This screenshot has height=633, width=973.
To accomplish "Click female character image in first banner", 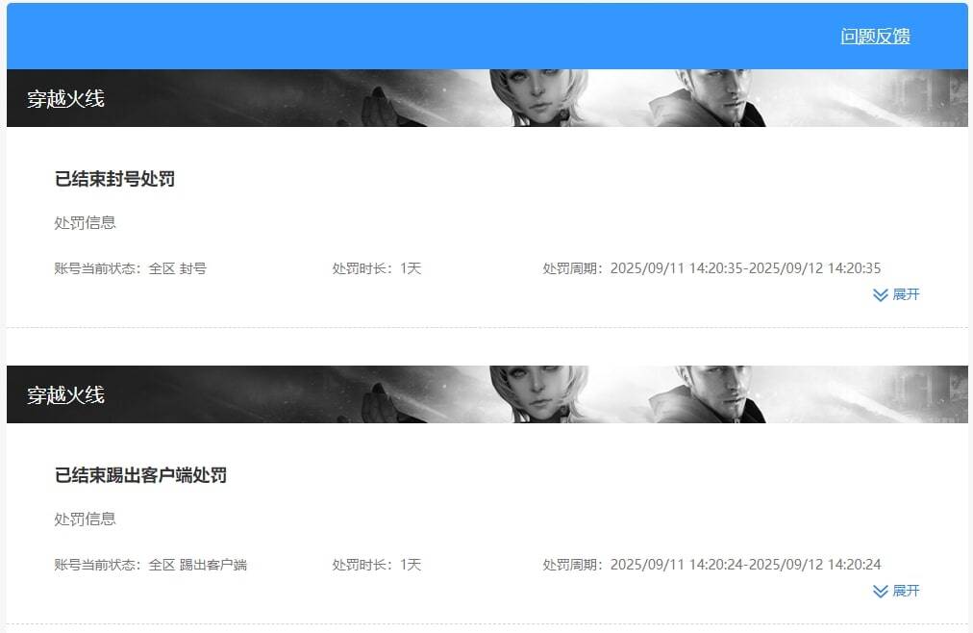I will point(537,98).
